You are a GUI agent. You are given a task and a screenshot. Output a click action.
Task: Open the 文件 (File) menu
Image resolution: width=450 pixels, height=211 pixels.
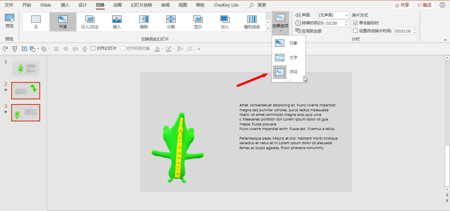[x=9, y=5]
